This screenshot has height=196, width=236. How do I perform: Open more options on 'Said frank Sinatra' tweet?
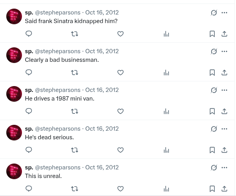(224, 13)
